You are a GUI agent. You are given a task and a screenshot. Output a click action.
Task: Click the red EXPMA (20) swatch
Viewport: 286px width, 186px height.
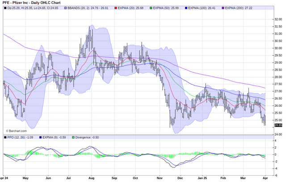point(116,8)
